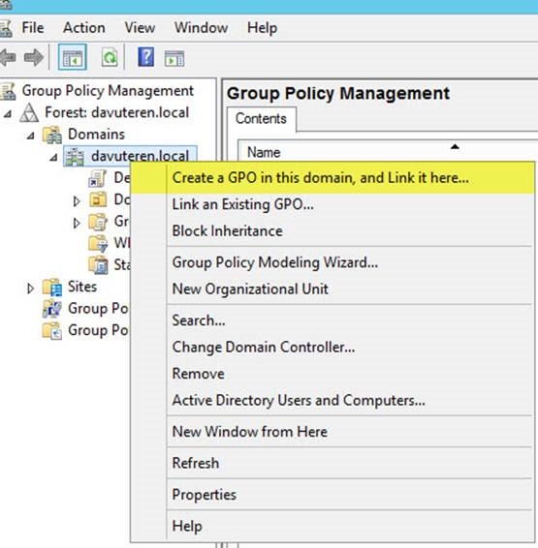Expand the Sites tree node
The width and height of the screenshot is (538, 548).
(x=30, y=288)
